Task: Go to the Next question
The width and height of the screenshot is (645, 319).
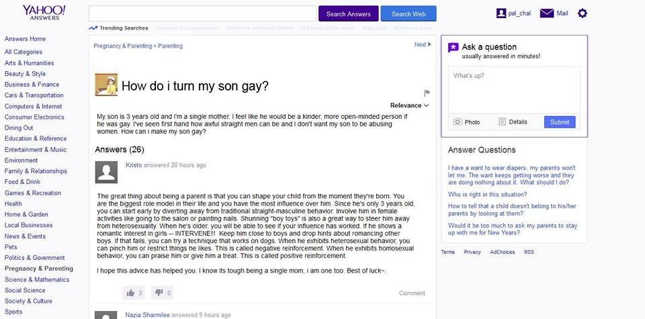Action: 423,45
